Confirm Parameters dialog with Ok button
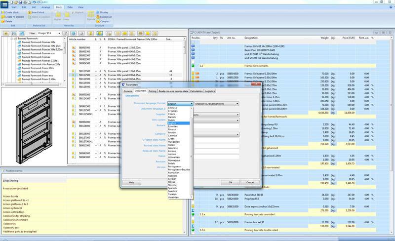This screenshot has height=241, width=395. (230, 182)
